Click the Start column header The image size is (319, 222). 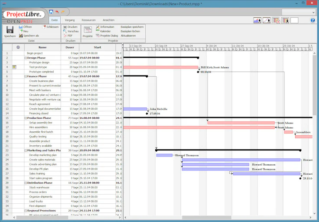coord(97,47)
